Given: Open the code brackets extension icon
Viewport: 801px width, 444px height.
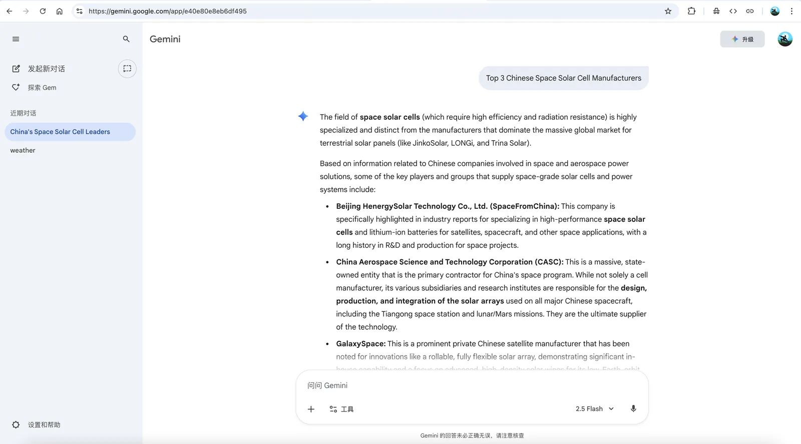Looking at the screenshot, I should 733,11.
